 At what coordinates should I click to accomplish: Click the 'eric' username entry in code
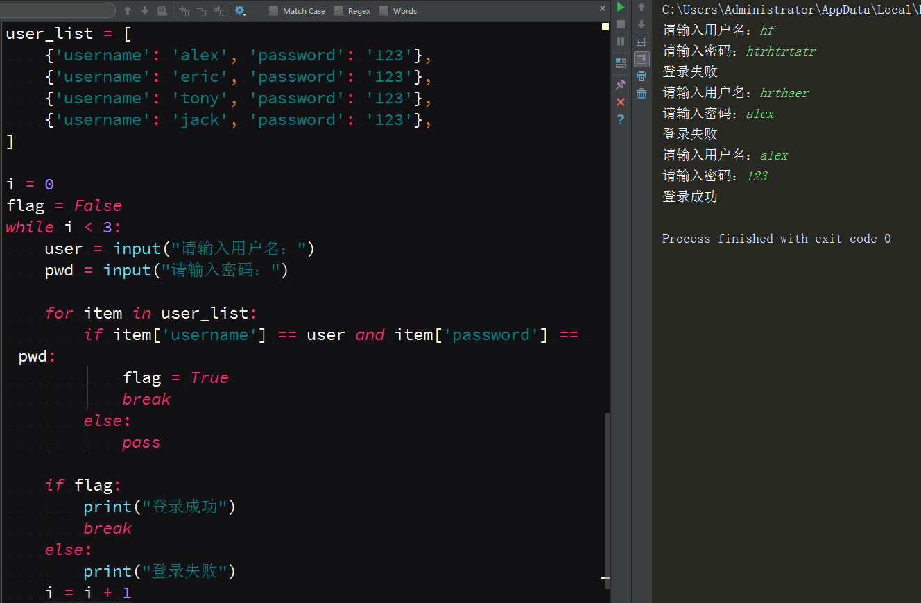(x=199, y=76)
